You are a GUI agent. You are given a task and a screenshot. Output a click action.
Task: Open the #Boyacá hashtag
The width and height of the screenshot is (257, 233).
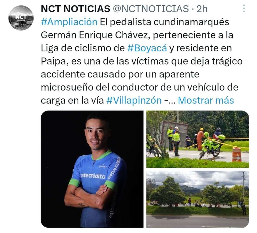coord(147,48)
